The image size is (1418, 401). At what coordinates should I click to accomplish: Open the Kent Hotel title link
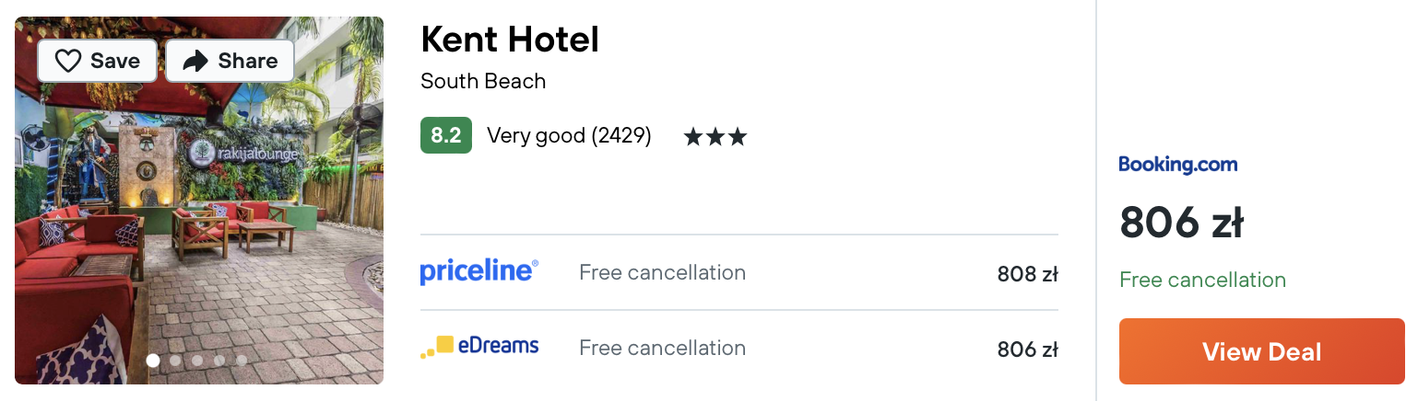pos(510,40)
